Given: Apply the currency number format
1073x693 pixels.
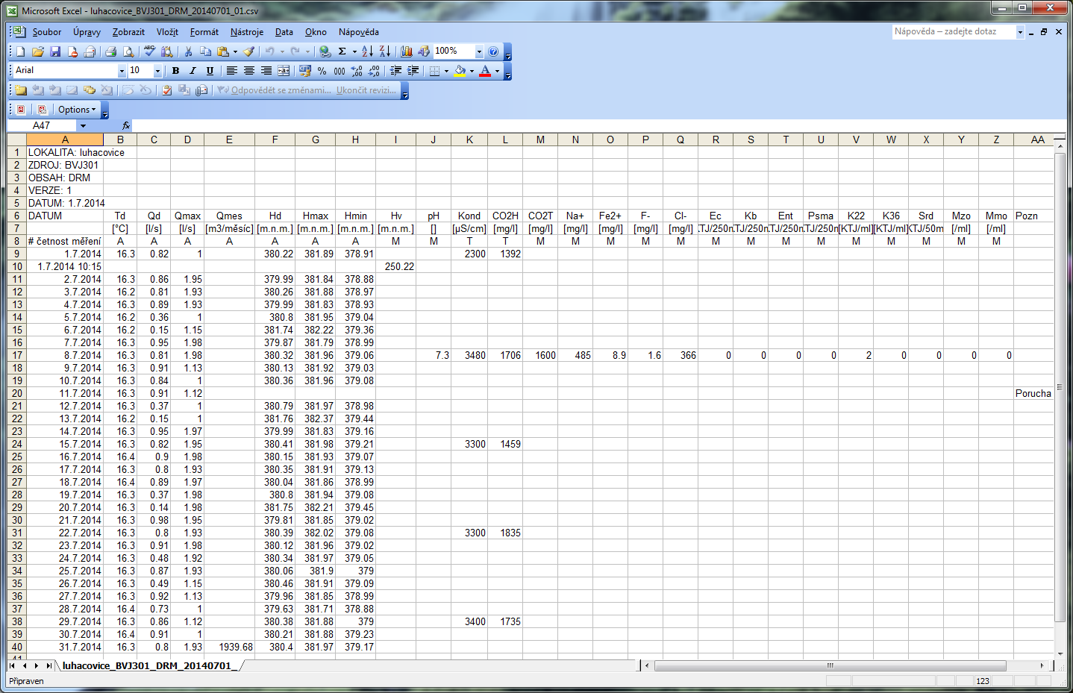Looking at the screenshot, I should [304, 71].
